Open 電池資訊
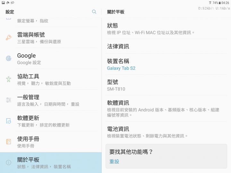 click(166, 132)
